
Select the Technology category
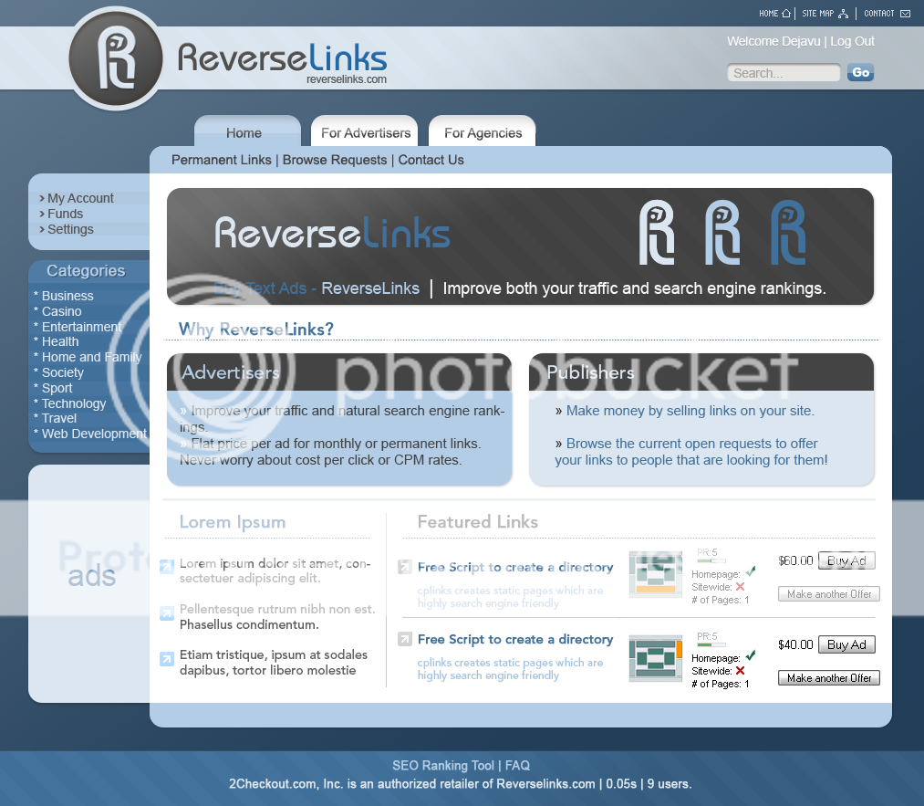click(74, 403)
